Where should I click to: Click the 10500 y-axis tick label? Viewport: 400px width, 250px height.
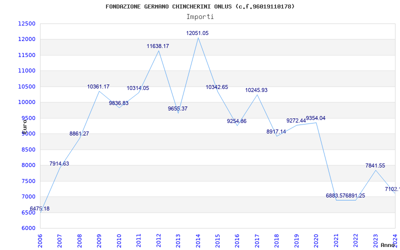point(27,86)
